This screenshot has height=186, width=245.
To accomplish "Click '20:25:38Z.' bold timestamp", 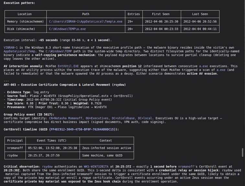I will pos(13,170).
